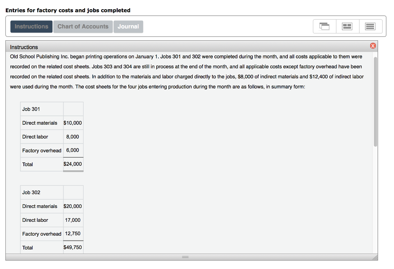394x269 pixels.
Task: Open the Journal tab
Action: [128, 26]
